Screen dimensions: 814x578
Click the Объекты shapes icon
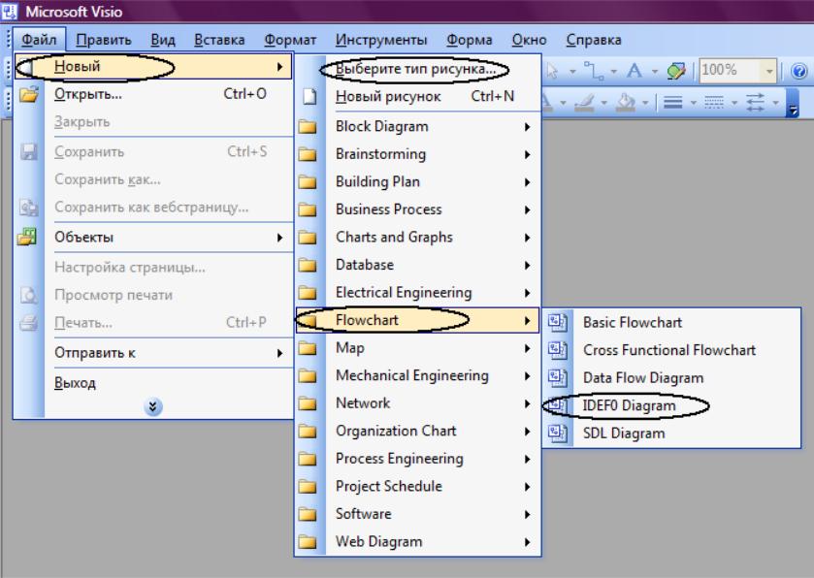point(27,237)
